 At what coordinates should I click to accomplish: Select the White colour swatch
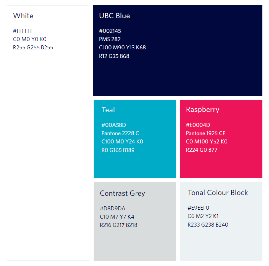pos(48,133)
